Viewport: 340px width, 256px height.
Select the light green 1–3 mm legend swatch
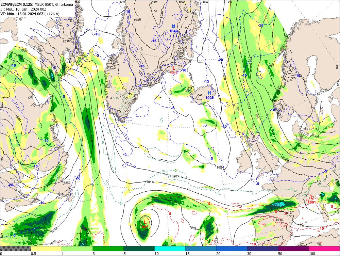[x=77, y=249]
